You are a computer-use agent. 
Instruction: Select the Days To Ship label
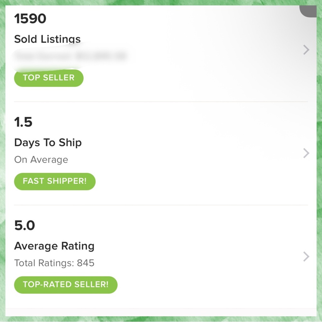click(x=48, y=143)
